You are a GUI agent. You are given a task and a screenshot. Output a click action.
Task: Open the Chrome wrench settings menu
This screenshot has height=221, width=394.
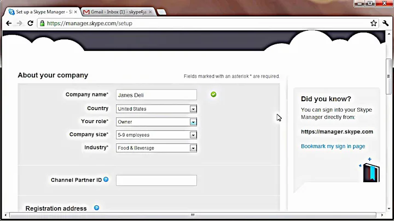pos(386,24)
